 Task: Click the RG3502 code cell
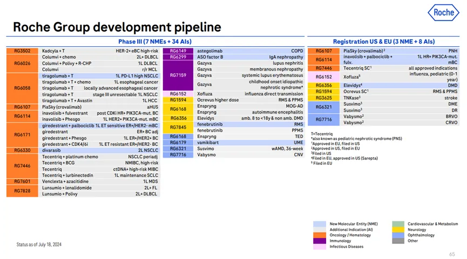coord(22,51)
